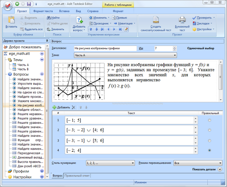Viewport: 227px width, 187px height.
Task: Click the delete answer X icon
Action: [74, 107]
